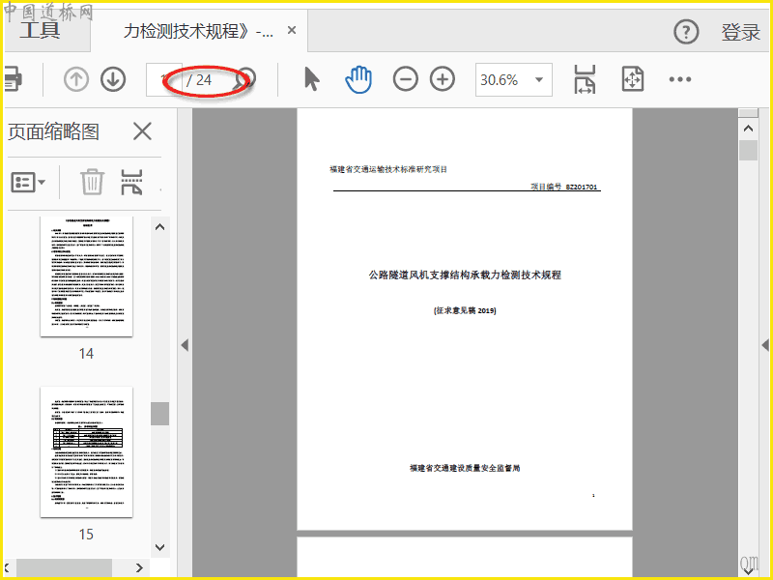Click the thumbnail panel vertical scrollbar thumb
Image resolution: width=773 pixels, height=580 pixels.
click(159, 414)
